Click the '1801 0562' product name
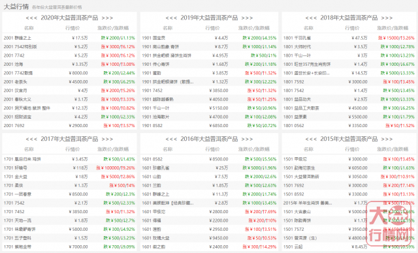Viewport: 418px width, 253px height. (293, 126)
